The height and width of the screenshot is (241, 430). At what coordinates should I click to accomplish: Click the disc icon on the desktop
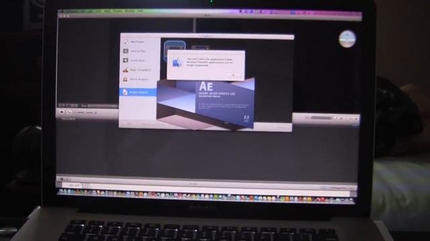tap(347, 39)
